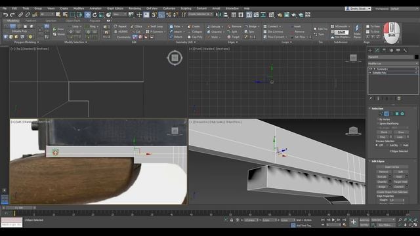The height and width of the screenshot is (236, 420).
Task: Open the Modify tab in command panel
Action: [x=377, y=50]
